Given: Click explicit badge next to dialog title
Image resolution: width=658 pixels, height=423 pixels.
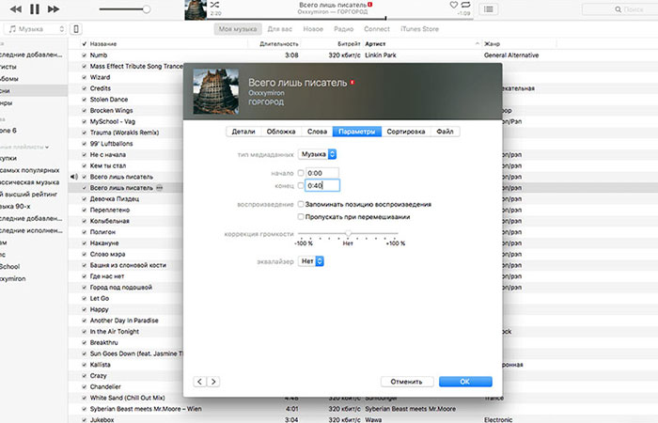Looking at the screenshot, I should tap(352, 83).
